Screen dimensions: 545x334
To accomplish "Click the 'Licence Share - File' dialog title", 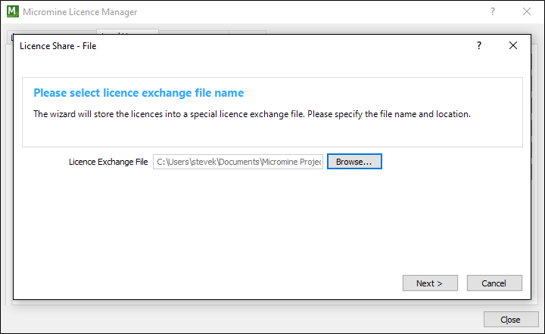I will (58, 46).
